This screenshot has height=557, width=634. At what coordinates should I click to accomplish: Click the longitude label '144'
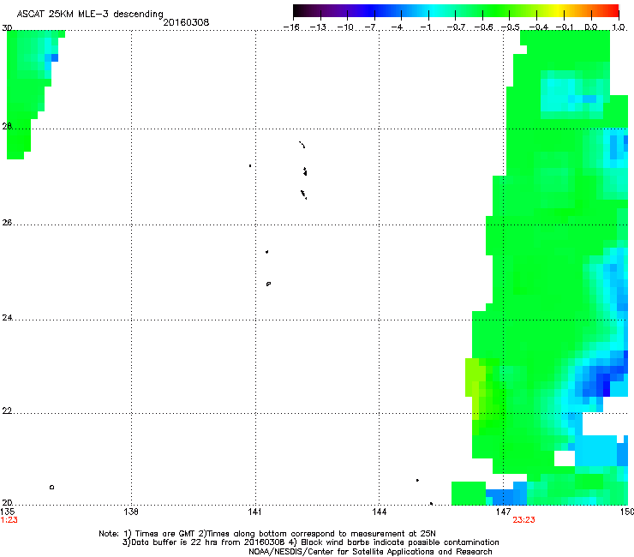click(379, 512)
